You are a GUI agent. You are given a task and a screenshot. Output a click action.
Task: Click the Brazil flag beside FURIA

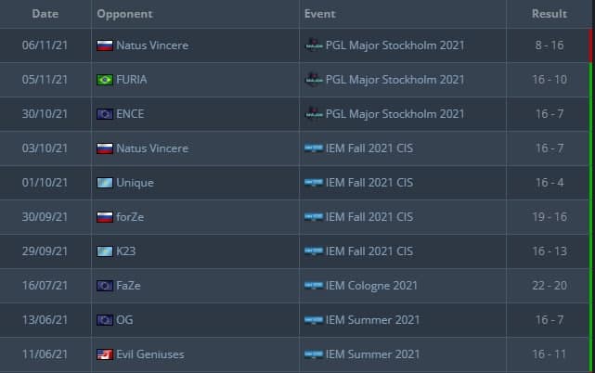105,80
